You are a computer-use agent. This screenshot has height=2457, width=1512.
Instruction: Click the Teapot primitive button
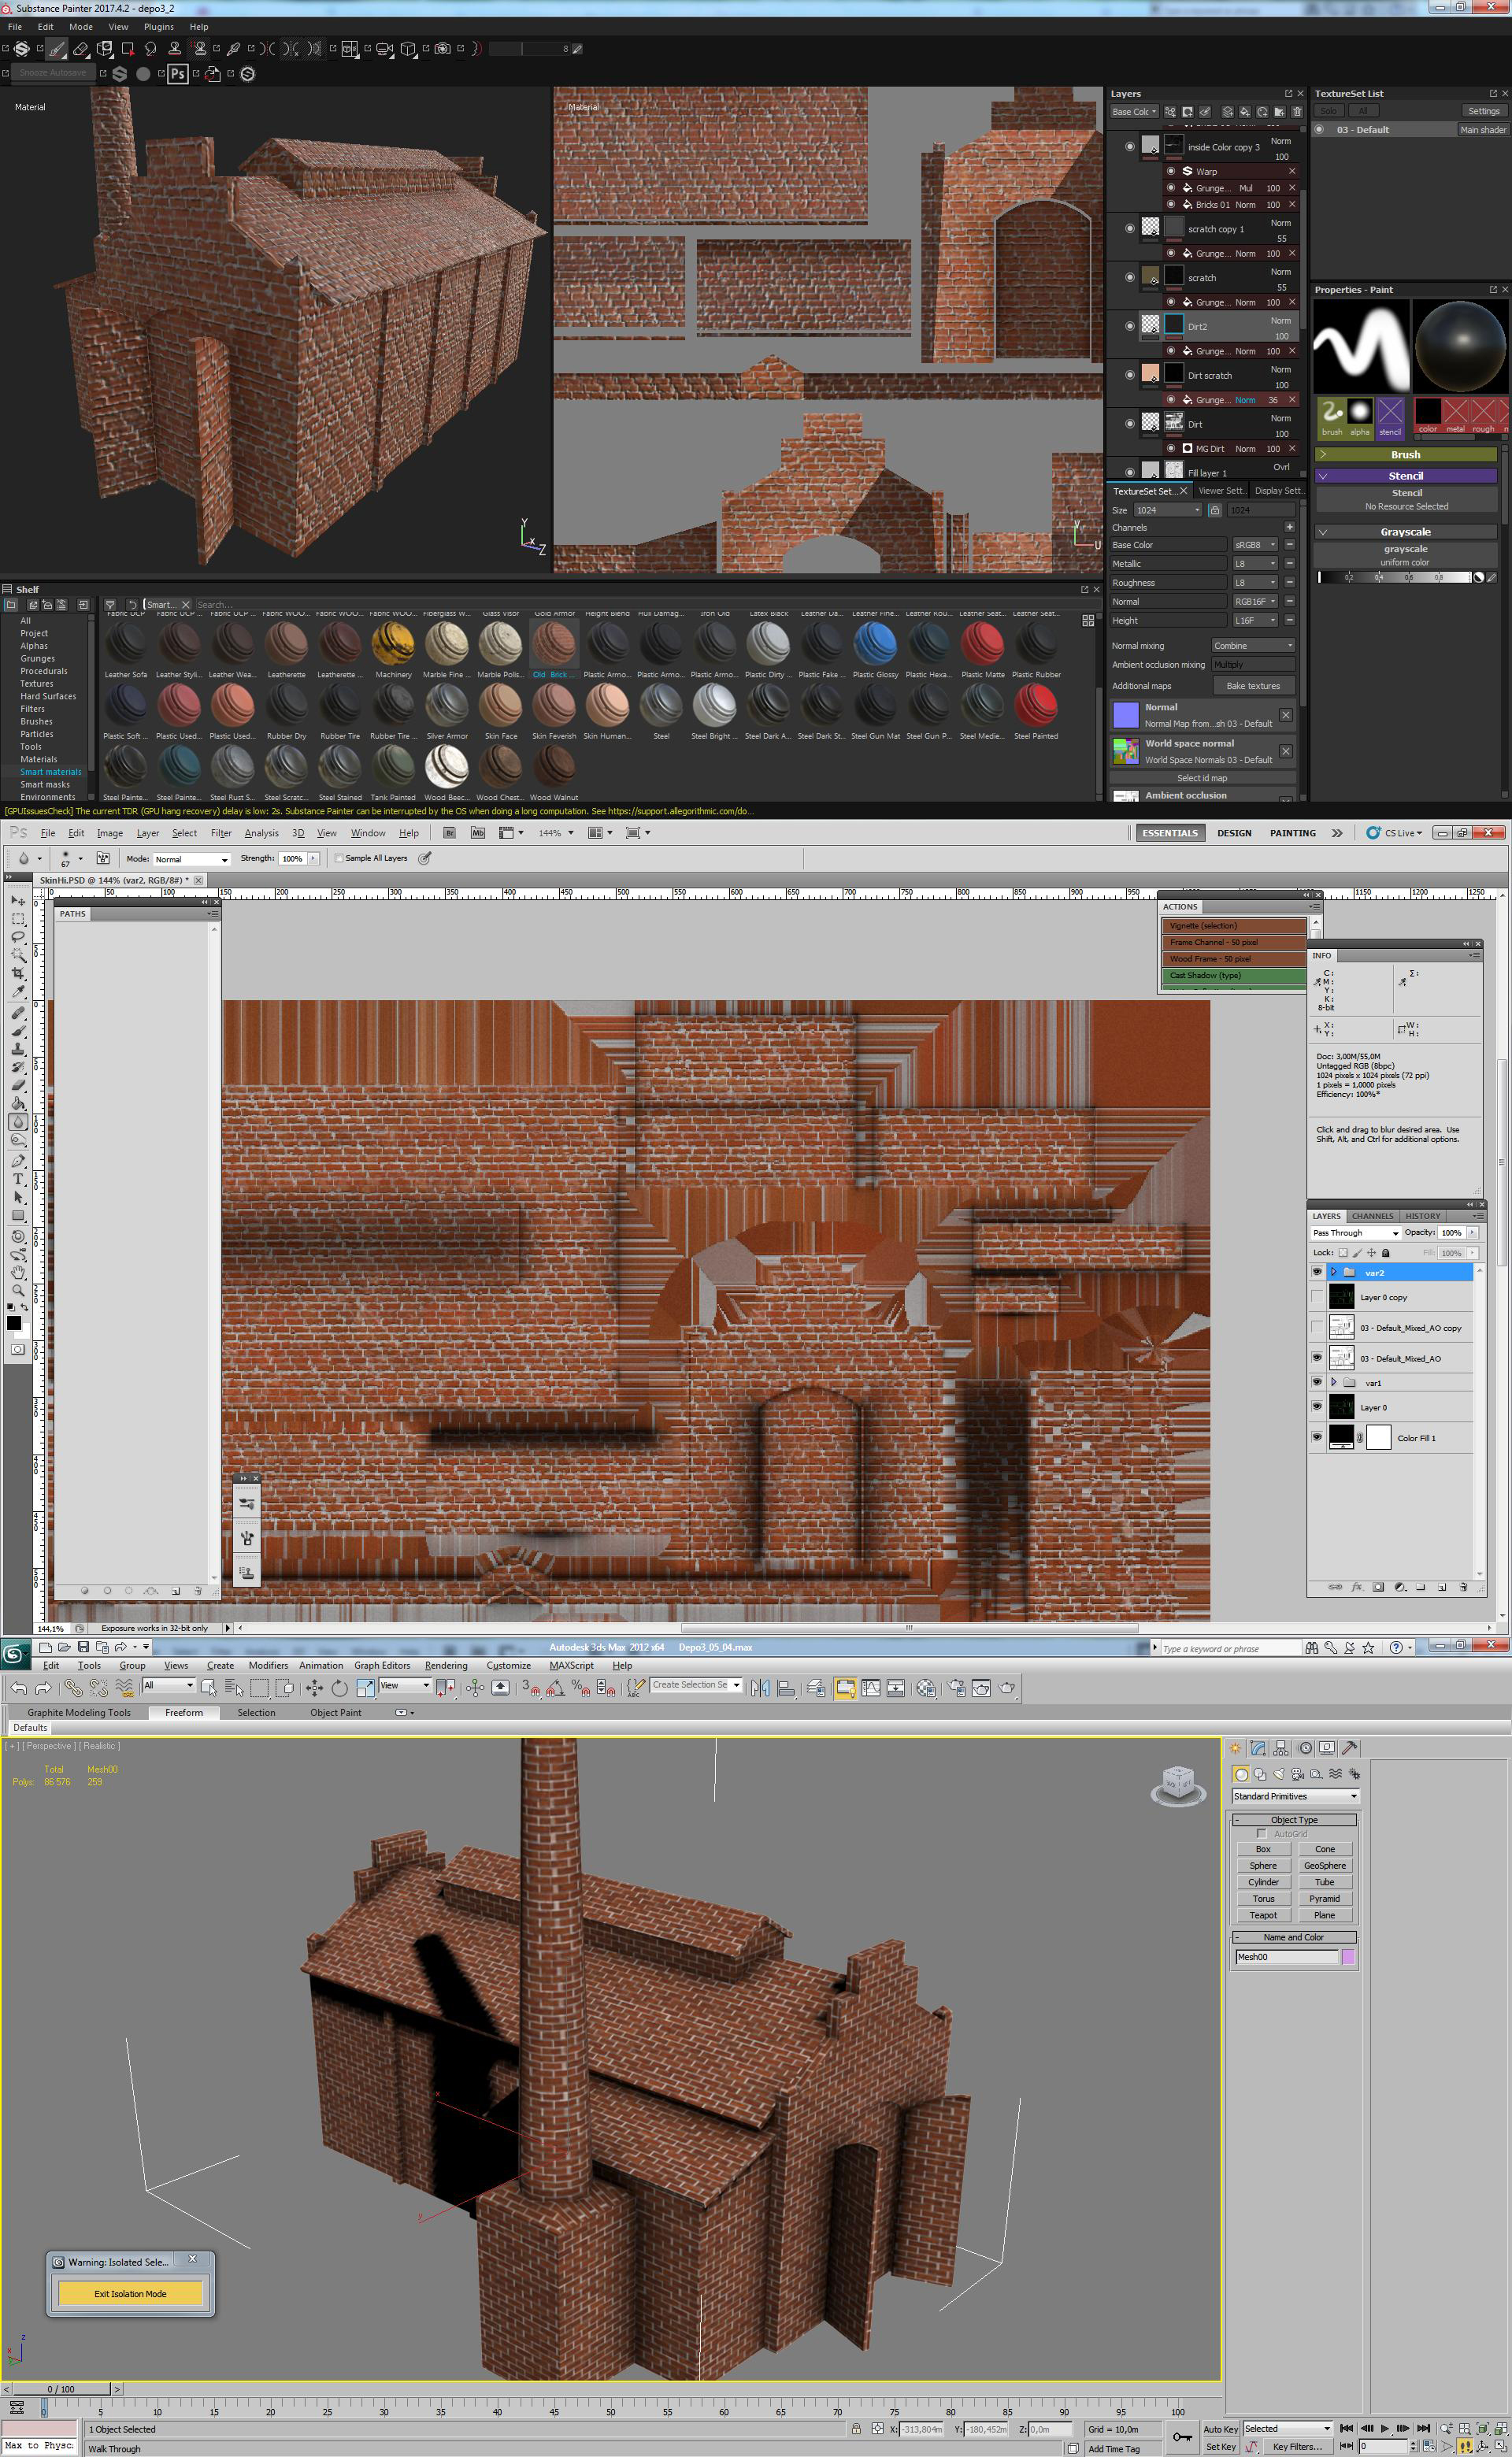coord(1262,1915)
